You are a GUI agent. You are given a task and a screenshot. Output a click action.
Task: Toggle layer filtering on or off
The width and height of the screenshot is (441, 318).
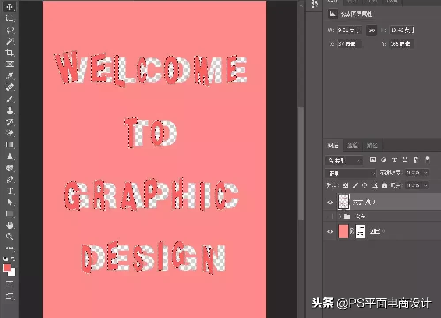427,160
